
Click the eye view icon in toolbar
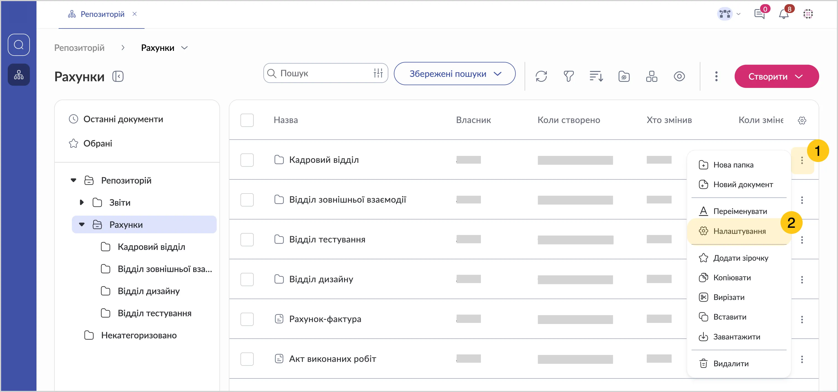point(679,77)
